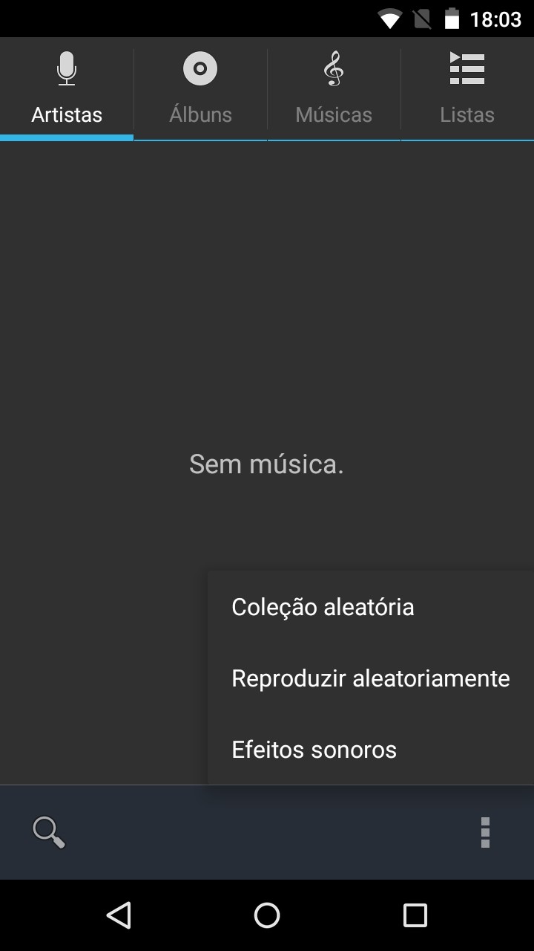Tap the microphone icon for Artistas
Image resolution: width=534 pixels, height=951 pixels.
(67, 68)
